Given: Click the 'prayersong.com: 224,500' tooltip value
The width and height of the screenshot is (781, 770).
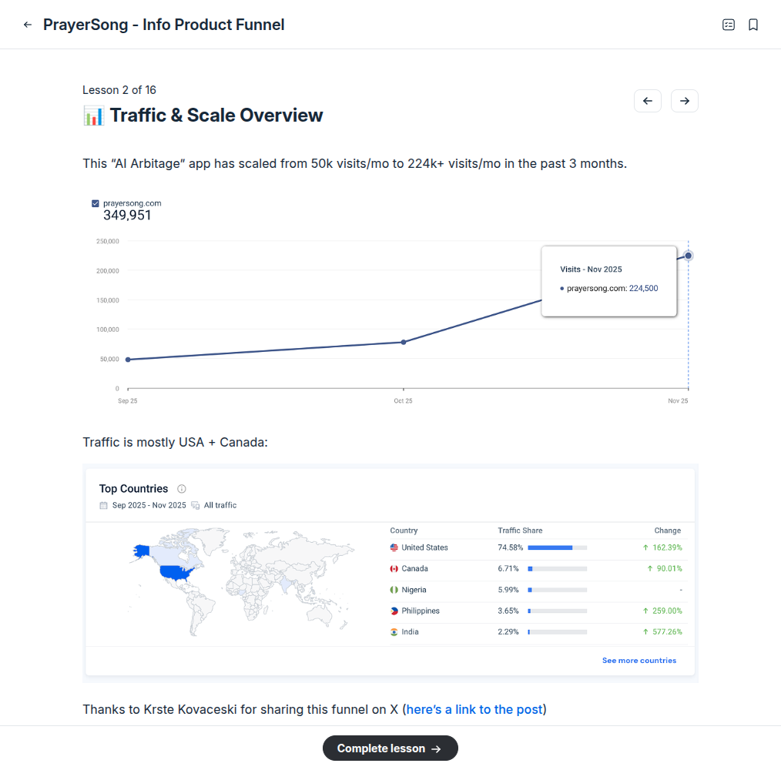Looking at the screenshot, I should 612,289.
